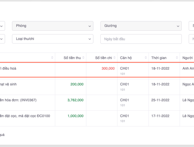Click sort icon in Số tiền chi header
The height and width of the screenshot is (147, 194).
coord(114,58)
